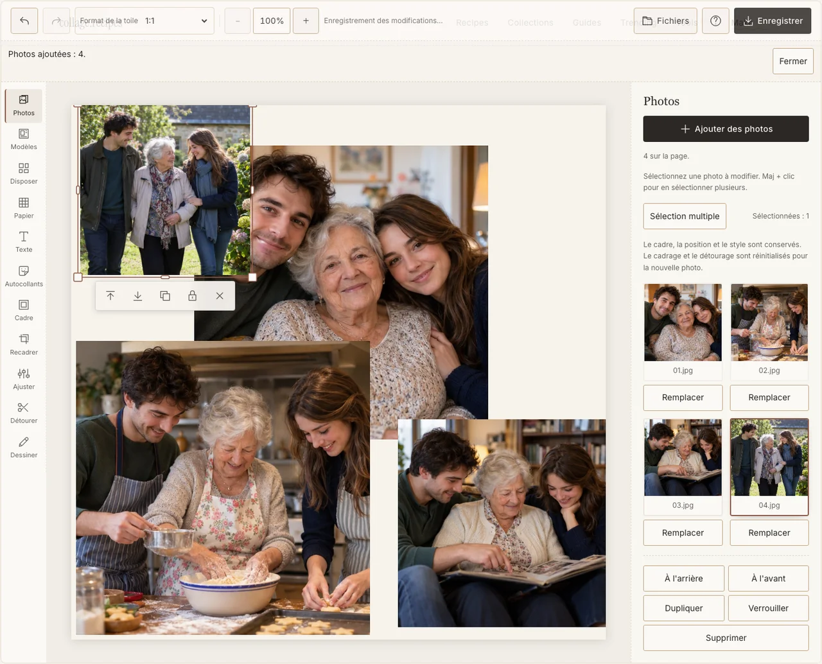Activate the Recadrer crop tool

24,345
